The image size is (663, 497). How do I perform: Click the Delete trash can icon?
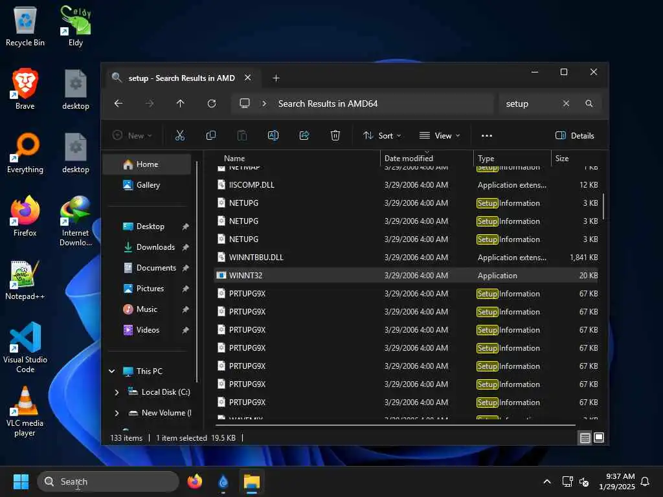(x=335, y=135)
